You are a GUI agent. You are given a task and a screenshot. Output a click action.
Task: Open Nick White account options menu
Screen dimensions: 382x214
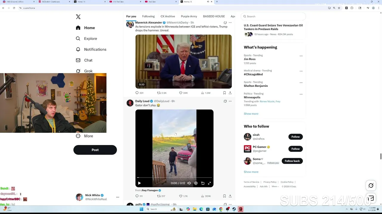click(118, 197)
